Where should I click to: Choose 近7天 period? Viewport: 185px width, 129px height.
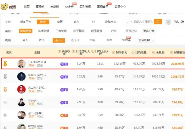click(59, 40)
